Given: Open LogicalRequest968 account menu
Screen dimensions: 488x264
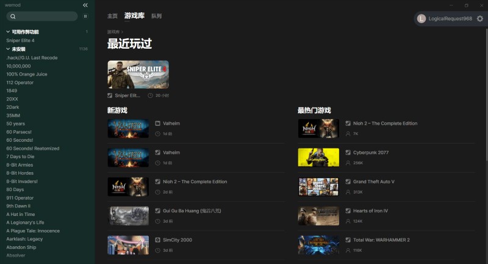Looking at the screenshot, I should click(x=450, y=19).
